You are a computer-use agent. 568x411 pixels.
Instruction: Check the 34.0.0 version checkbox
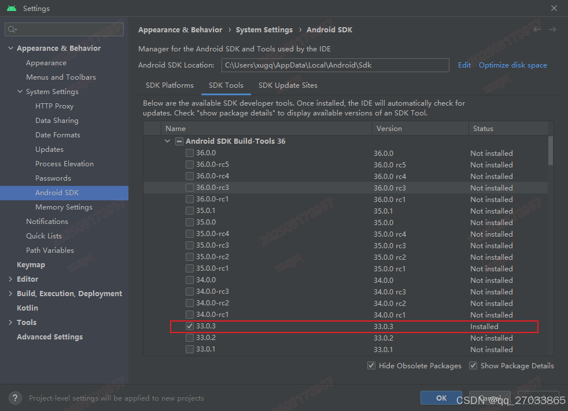click(190, 280)
